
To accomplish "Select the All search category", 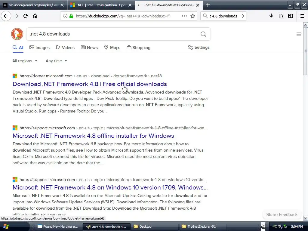I will point(18,48).
